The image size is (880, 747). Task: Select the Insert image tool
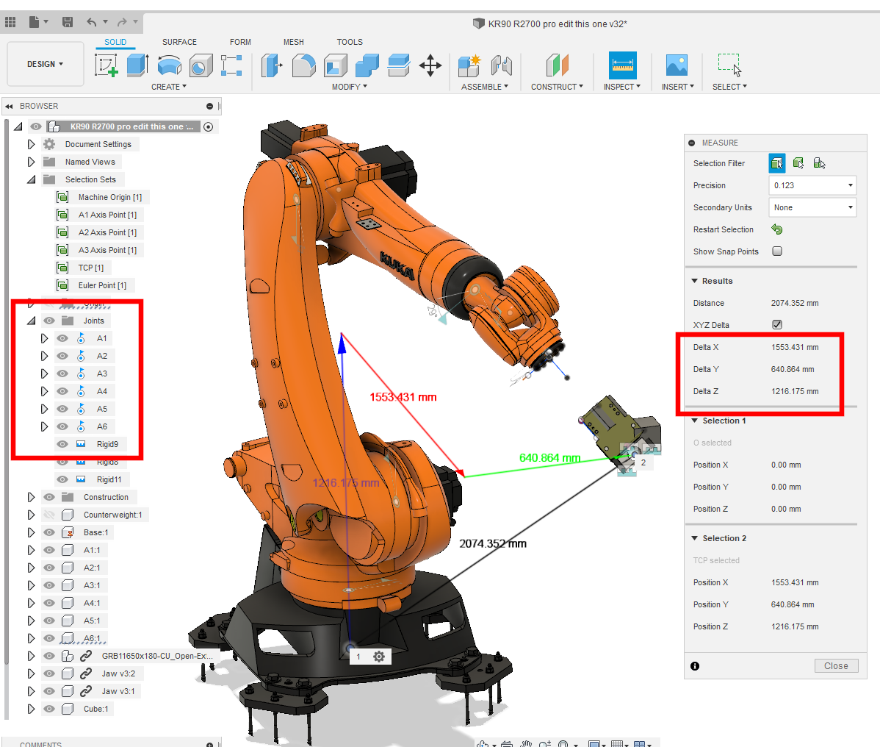tap(677, 65)
